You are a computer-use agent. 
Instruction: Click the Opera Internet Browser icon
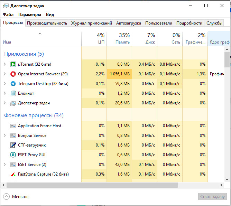click(x=13, y=74)
